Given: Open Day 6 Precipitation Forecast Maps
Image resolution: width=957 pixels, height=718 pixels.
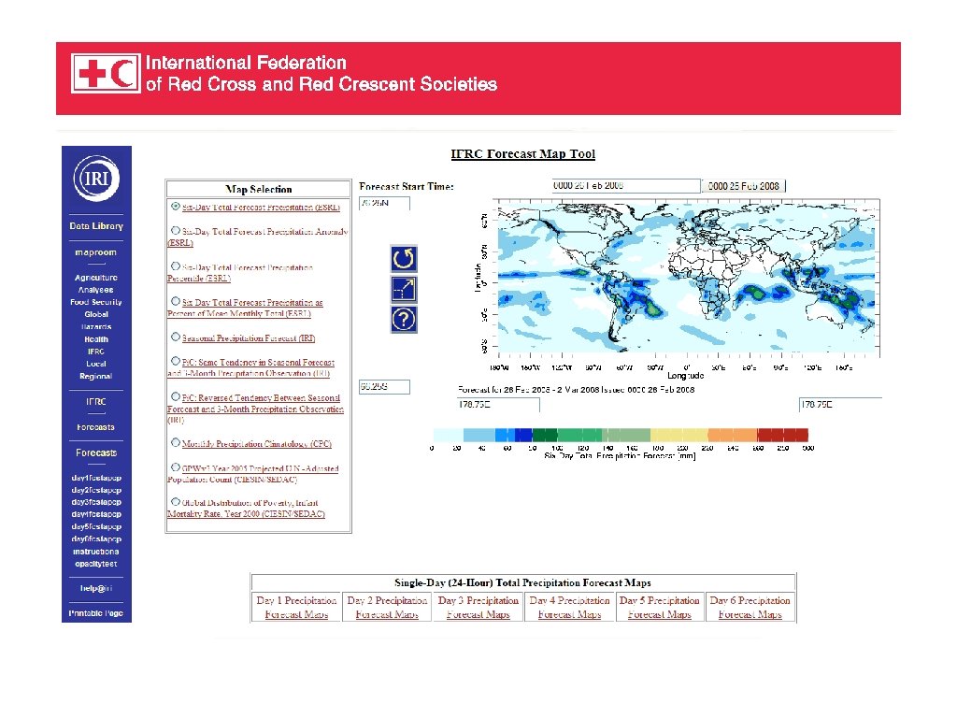Looking at the screenshot, I should tap(750, 608).
